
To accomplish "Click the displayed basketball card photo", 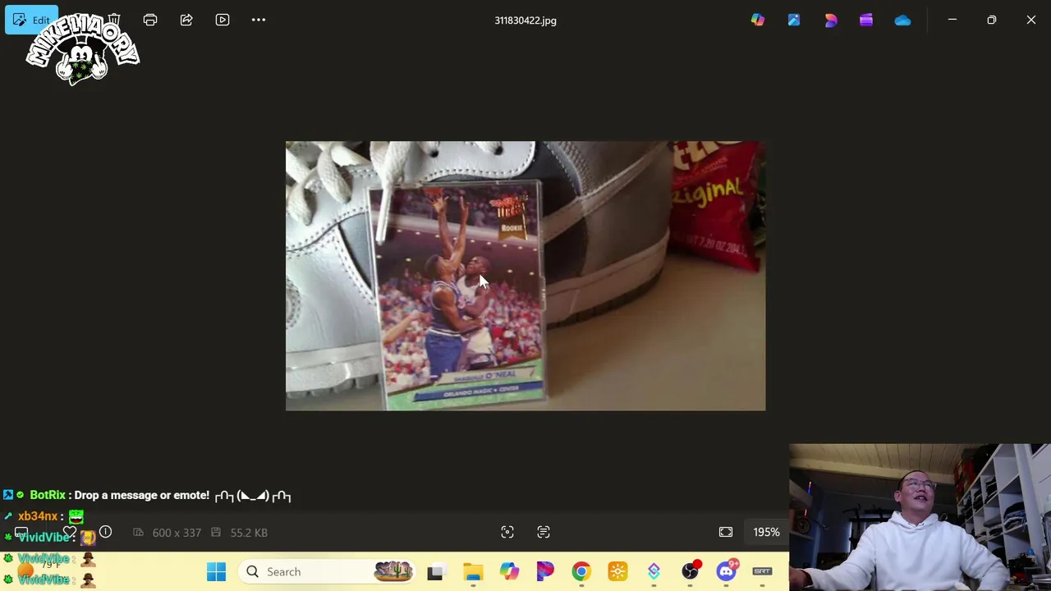I will click(525, 276).
